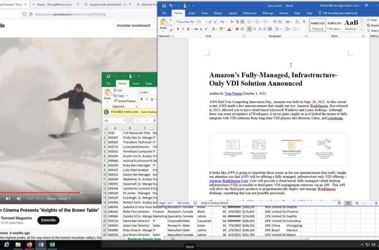Open borders dropdown in Word

point(299,29)
